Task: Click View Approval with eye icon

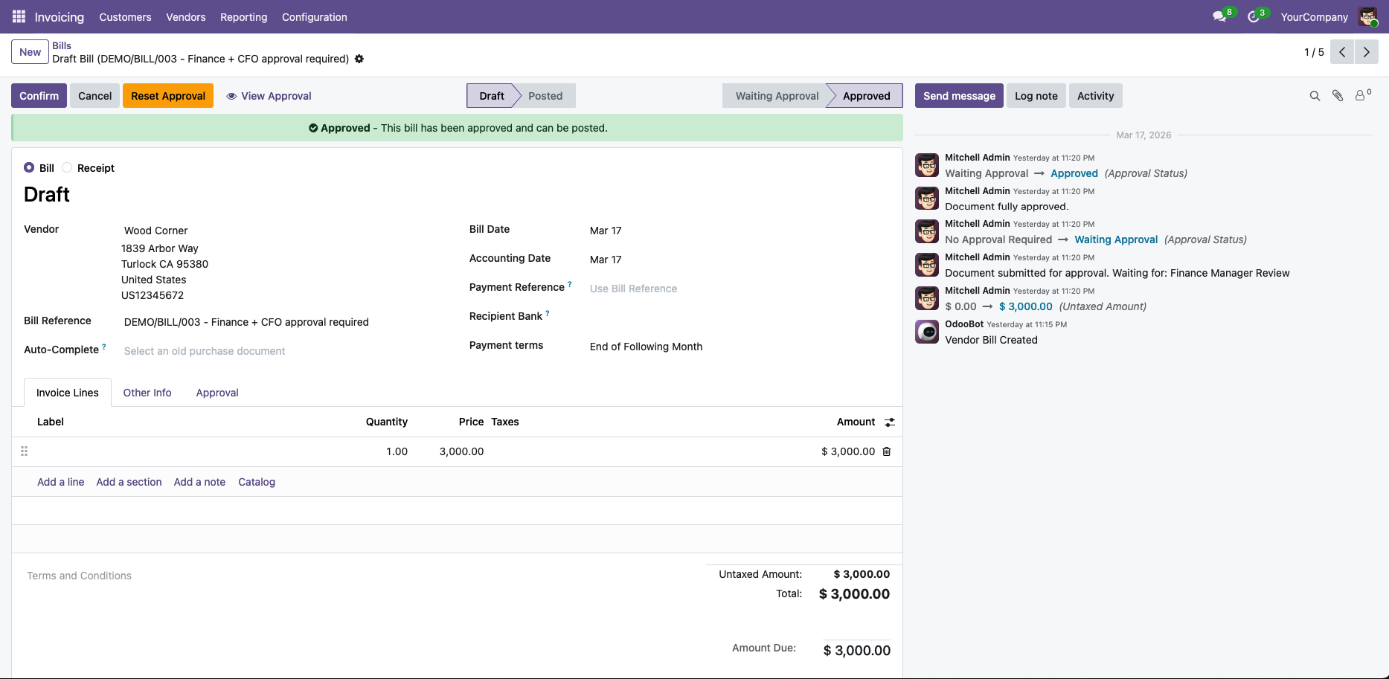Action: (x=269, y=96)
